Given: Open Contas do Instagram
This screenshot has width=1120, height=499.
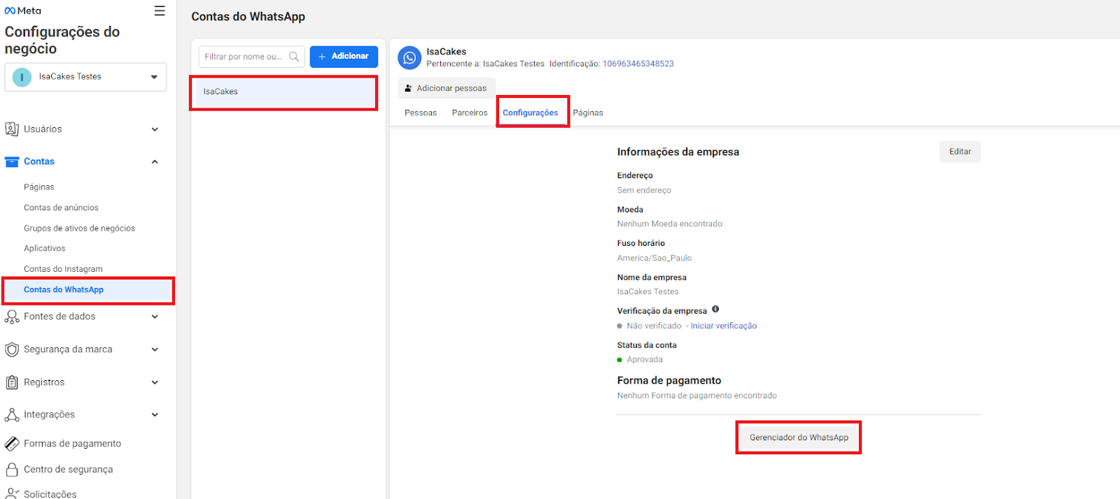Looking at the screenshot, I should [x=63, y=269].
